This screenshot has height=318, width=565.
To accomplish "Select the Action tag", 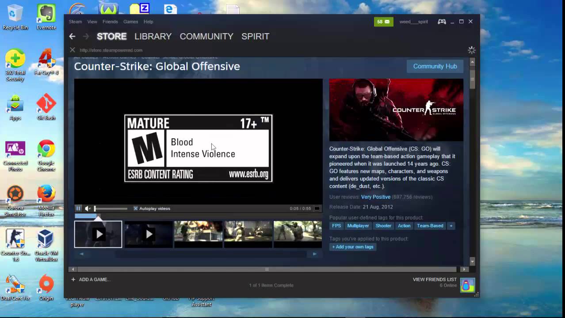I will (x=404, y=226).
